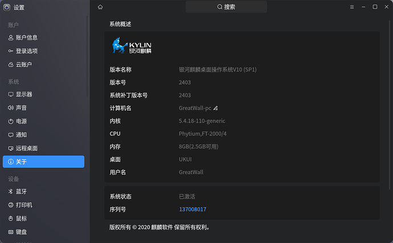This screenshot has width=393, height=243.
Task: Minimize the settings window
Action: [363, 7]
